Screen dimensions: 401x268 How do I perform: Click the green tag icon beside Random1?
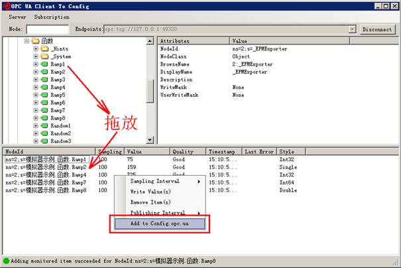point(44,125)
